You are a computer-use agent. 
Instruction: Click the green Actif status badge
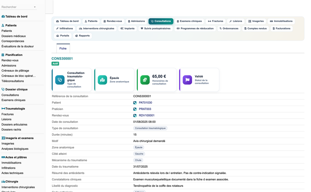point(55,64)
